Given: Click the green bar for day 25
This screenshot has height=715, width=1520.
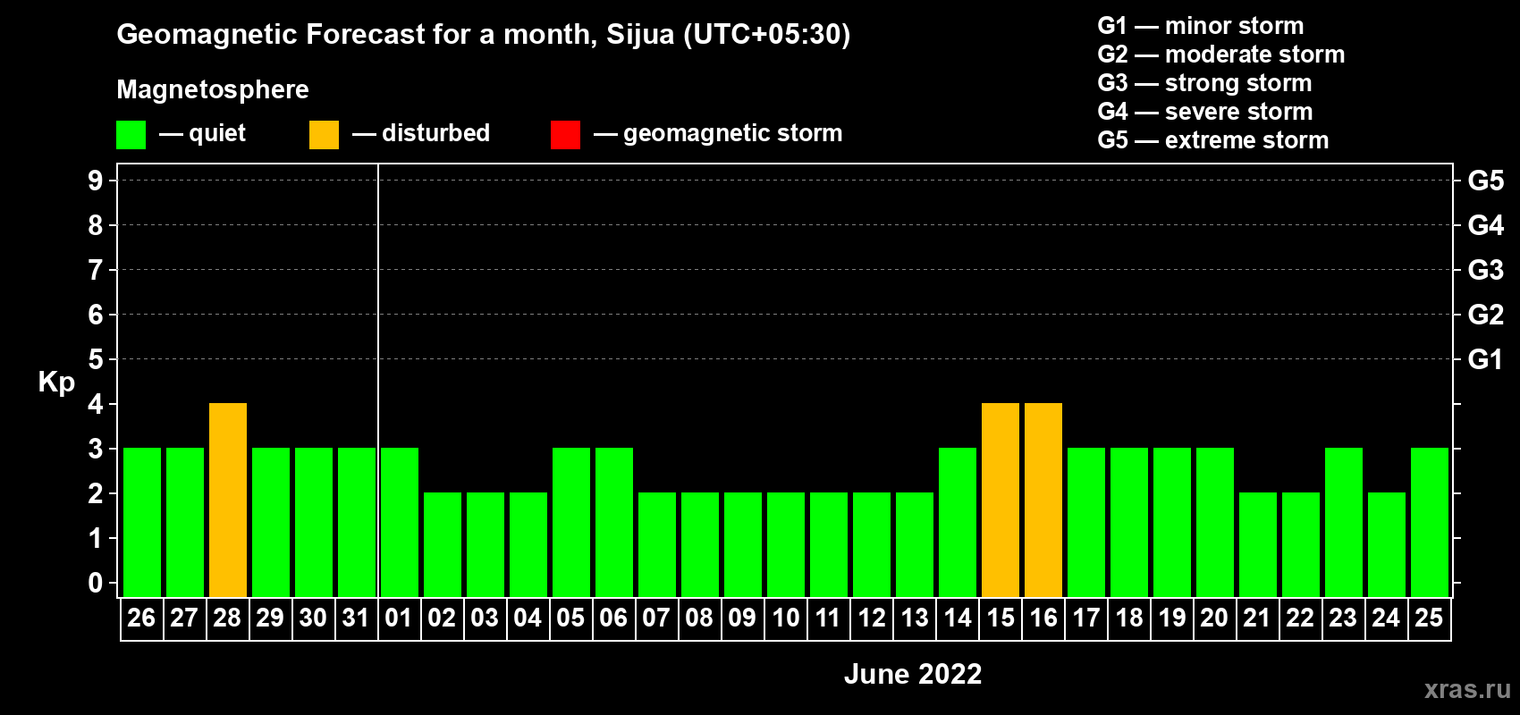Looking at the screenshot, I should point(1430,522).
